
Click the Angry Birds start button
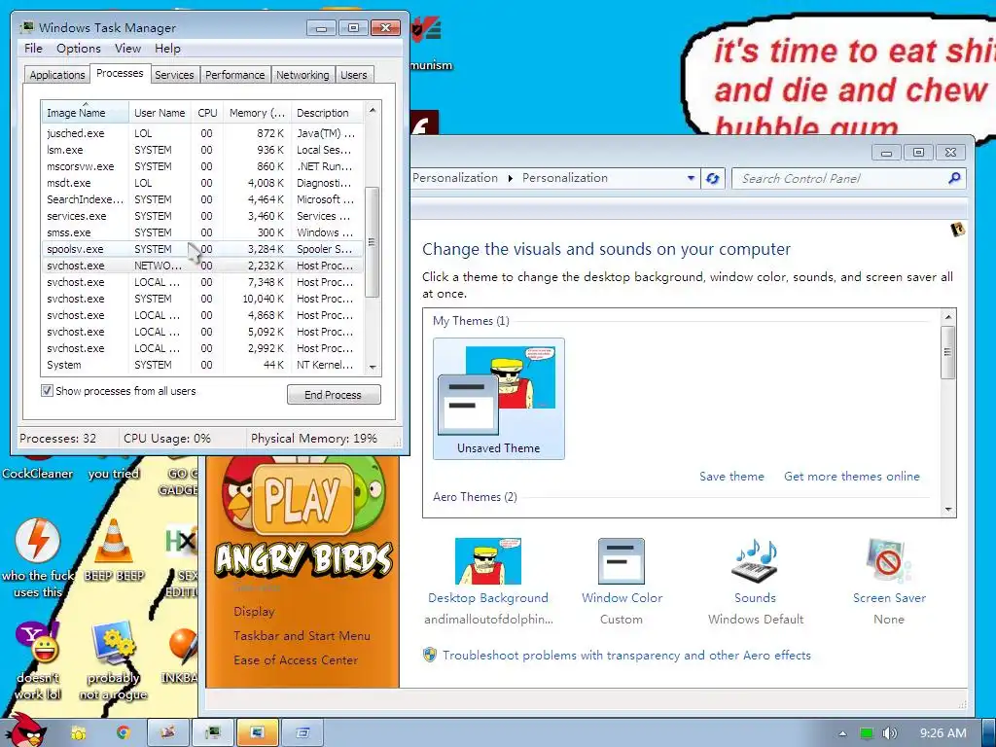pos(25,731)
